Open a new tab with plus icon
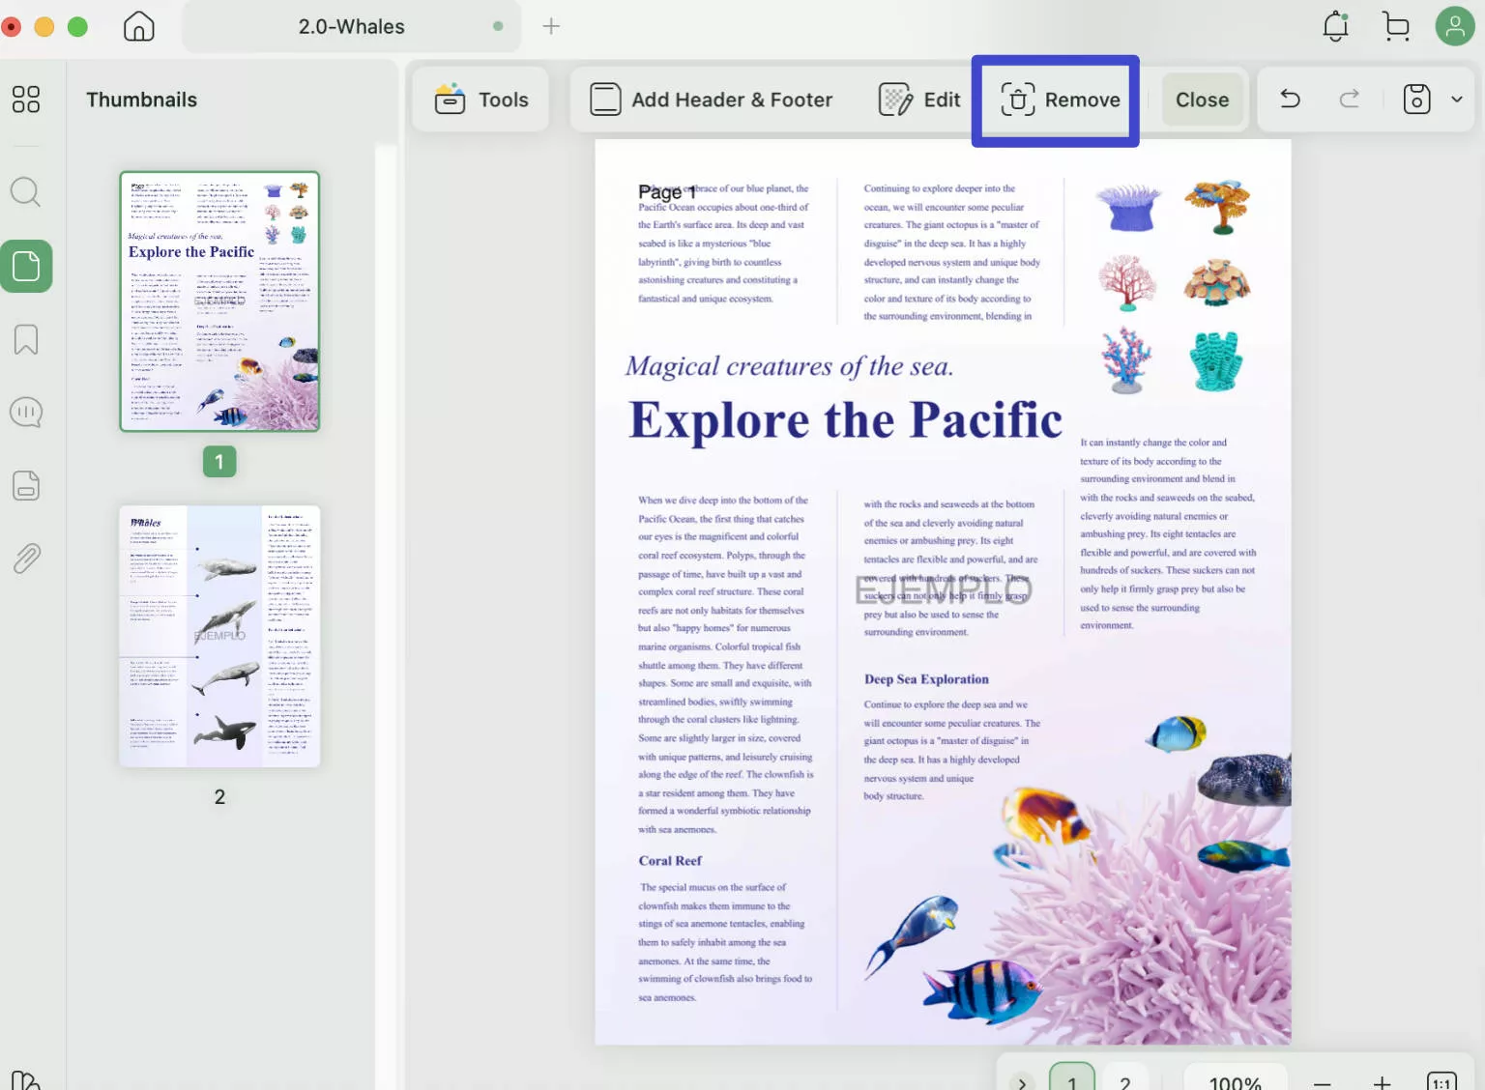This screenshot has height=1090, width=1485. click(x=551, y=26)
